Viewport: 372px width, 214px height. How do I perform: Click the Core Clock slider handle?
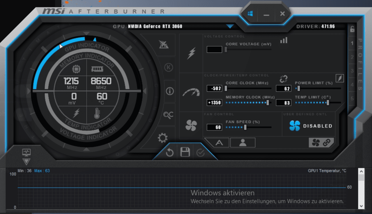[x=226, y=88]
